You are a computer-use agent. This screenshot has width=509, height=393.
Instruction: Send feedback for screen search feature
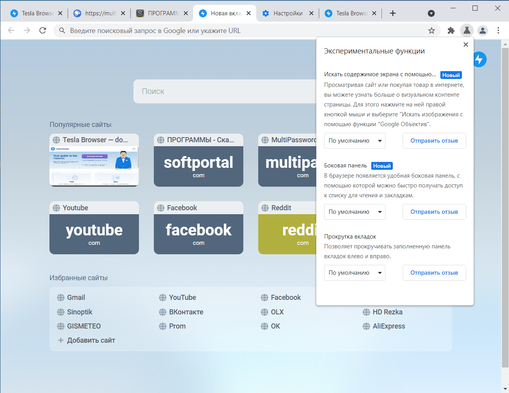(x=434, y=141)
